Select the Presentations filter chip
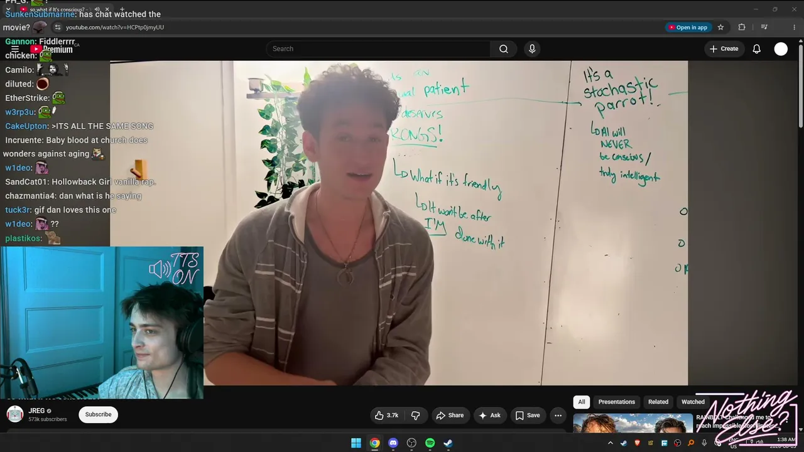 pos(616,402)
